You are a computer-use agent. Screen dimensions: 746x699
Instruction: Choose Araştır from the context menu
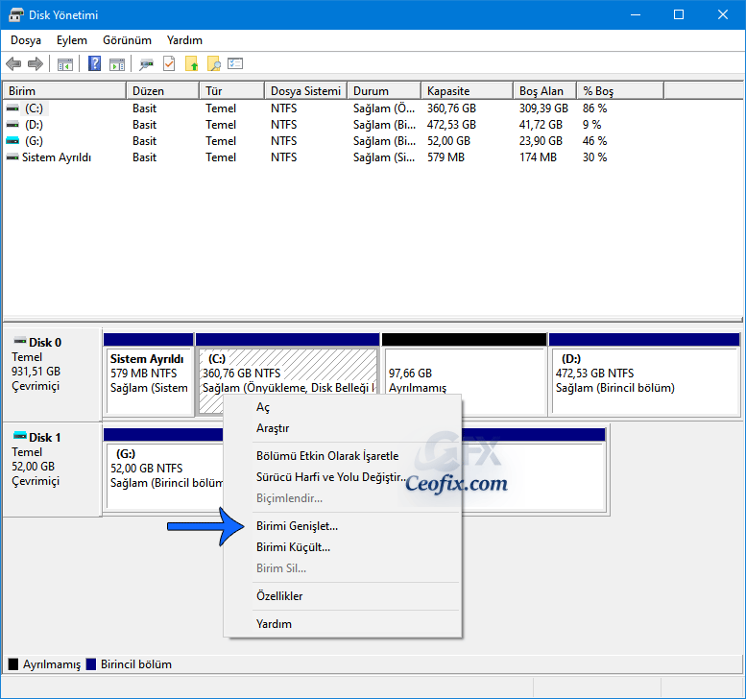coord(343,428)
